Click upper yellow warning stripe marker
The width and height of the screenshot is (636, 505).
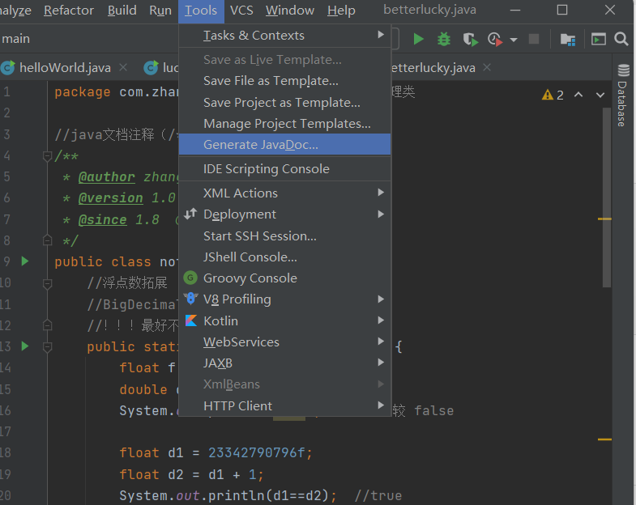[x=604, y=219]
